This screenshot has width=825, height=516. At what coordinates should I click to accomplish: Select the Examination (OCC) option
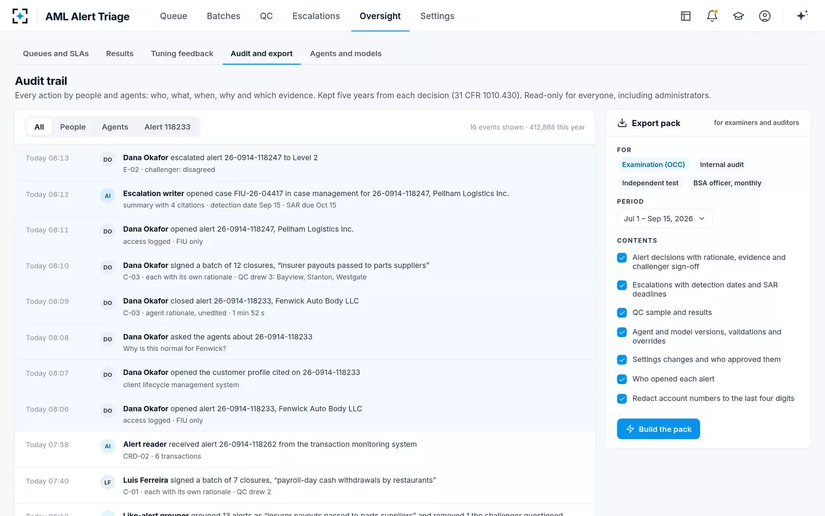click(654, 165)
